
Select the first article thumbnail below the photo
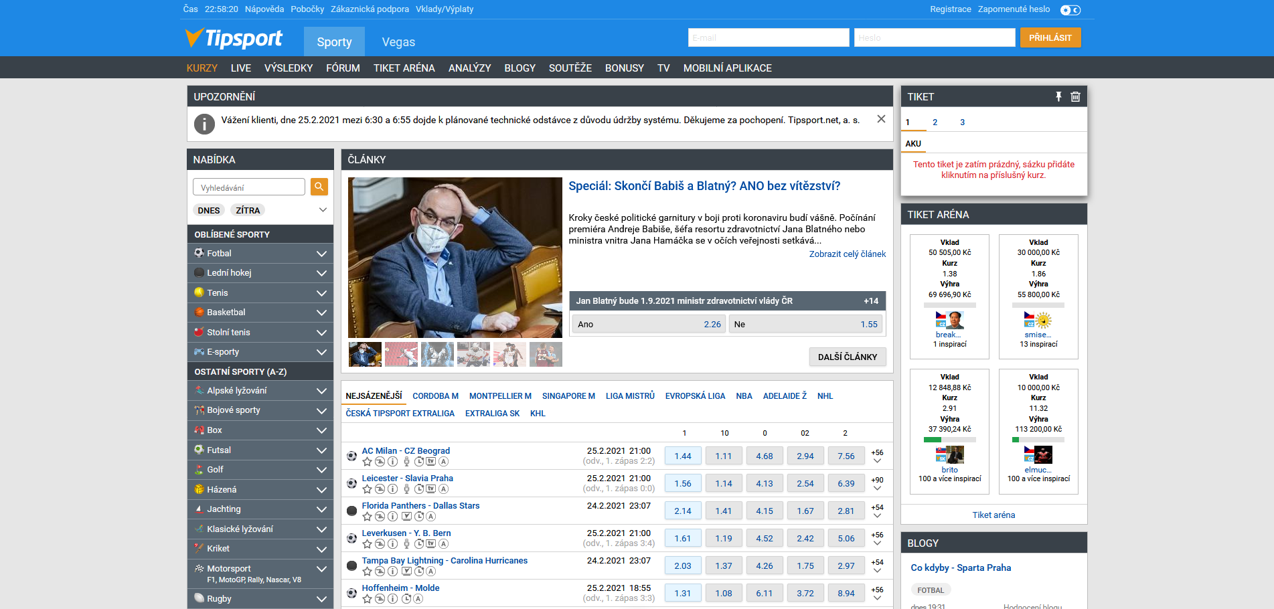click(x=366, y=354)
